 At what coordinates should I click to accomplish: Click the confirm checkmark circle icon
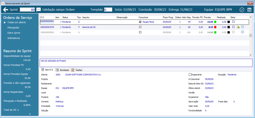point(242,10)
